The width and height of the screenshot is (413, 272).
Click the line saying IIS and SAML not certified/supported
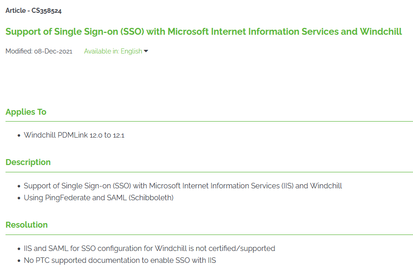click(150, 249)
